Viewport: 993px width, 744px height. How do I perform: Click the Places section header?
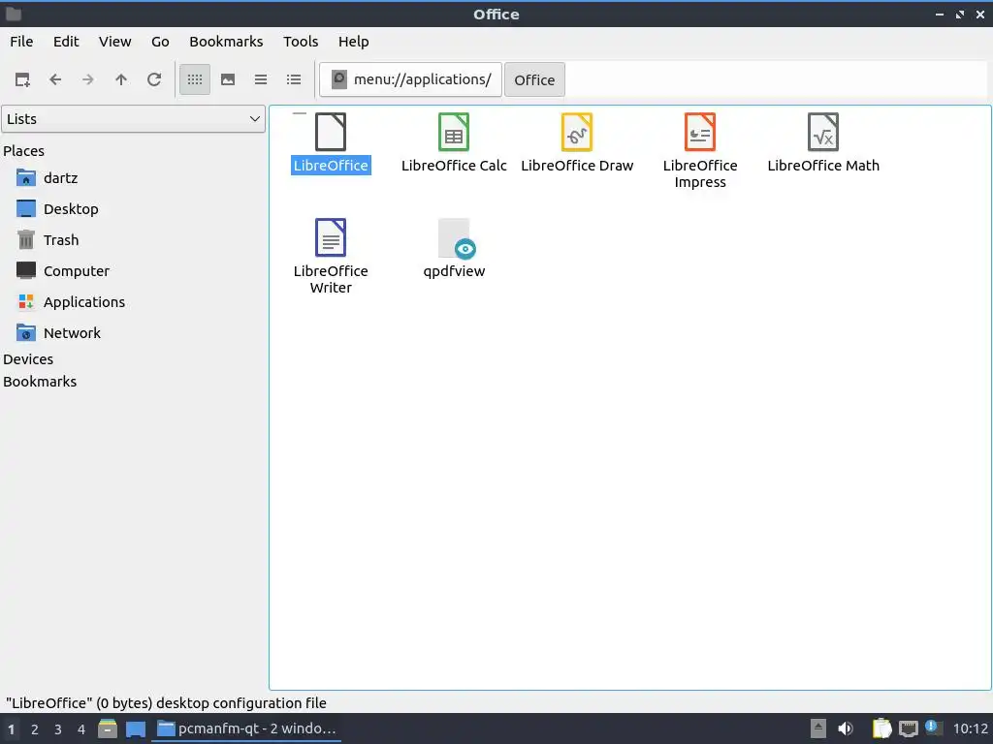[23, 151]
